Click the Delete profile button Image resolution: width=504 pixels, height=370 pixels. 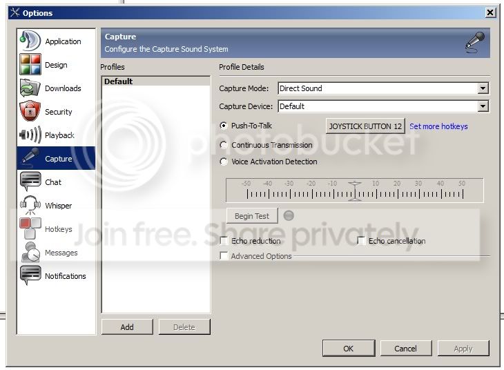pos(184,327)
